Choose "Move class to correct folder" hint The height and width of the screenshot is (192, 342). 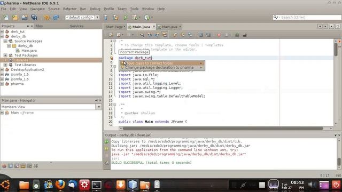coord(162,63)
